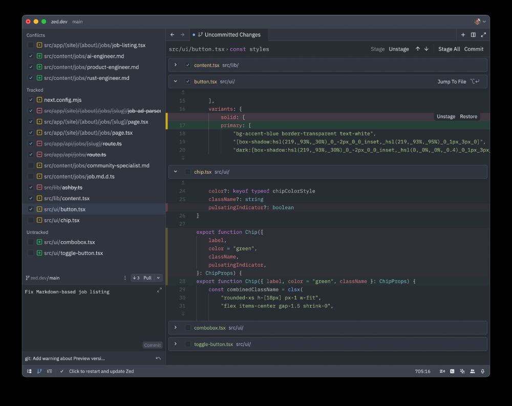512x406 pixels.
Task: Toggle the project panel in status bar
Action: point(29,371)
